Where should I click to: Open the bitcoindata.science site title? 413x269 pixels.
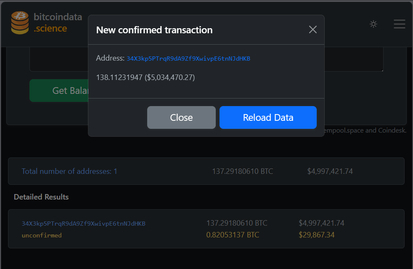pyautogui.click(x=58, y=23)
